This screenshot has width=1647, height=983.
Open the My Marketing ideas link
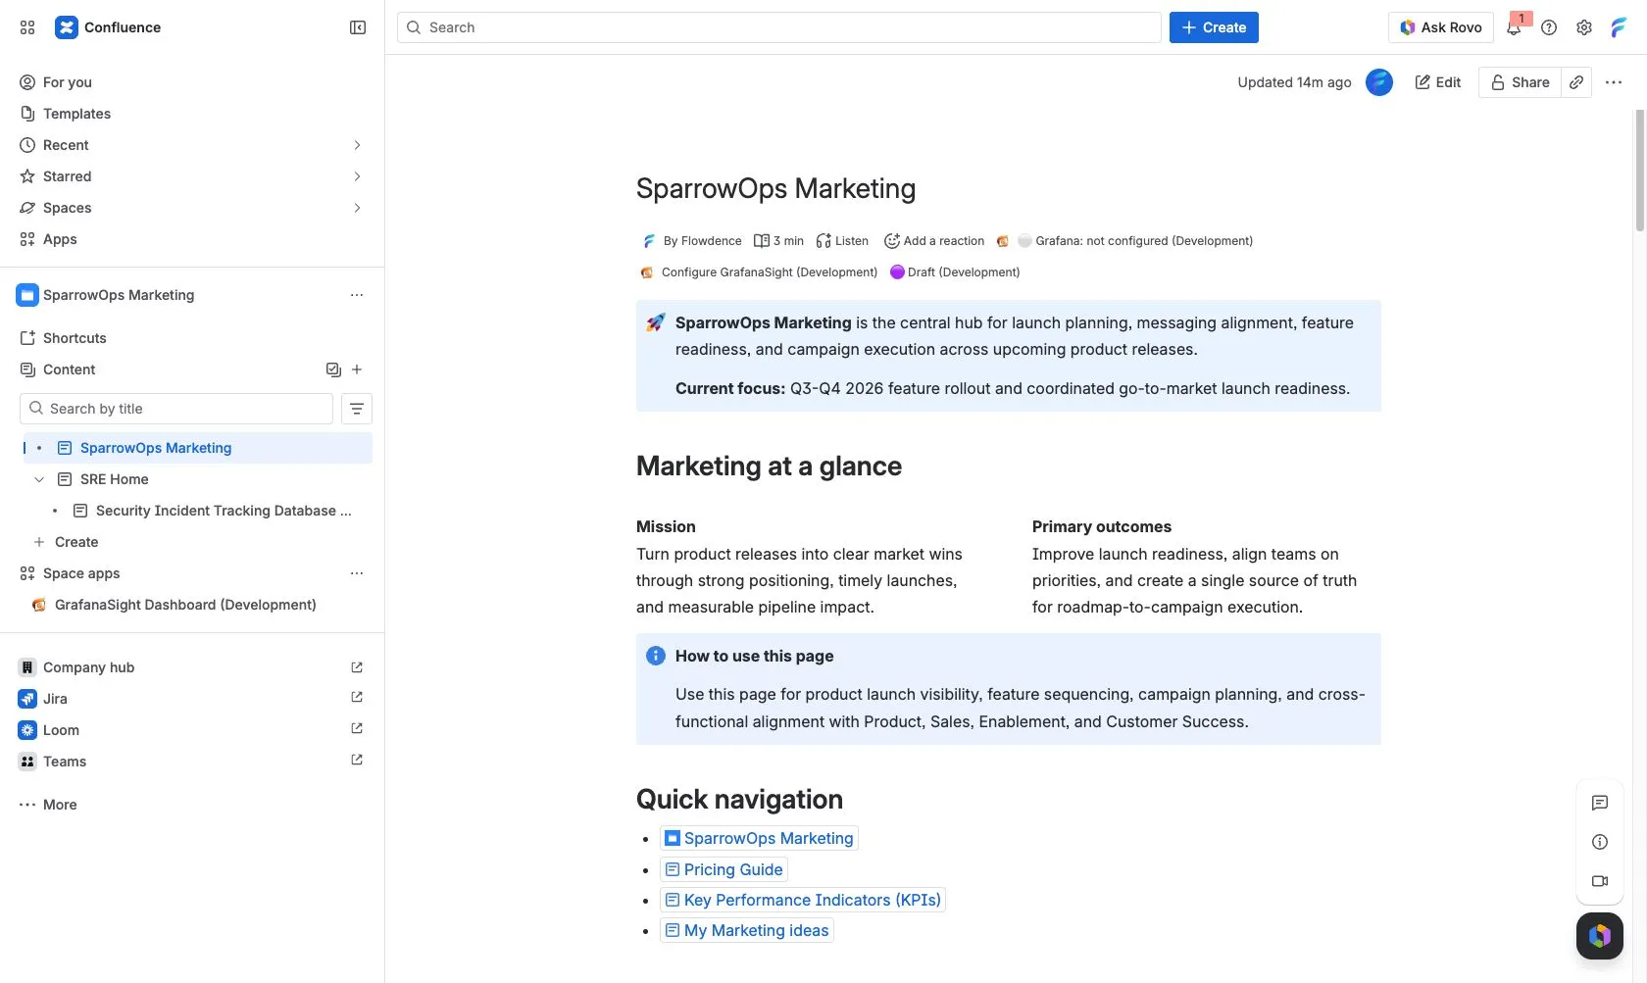pos(747,930)
